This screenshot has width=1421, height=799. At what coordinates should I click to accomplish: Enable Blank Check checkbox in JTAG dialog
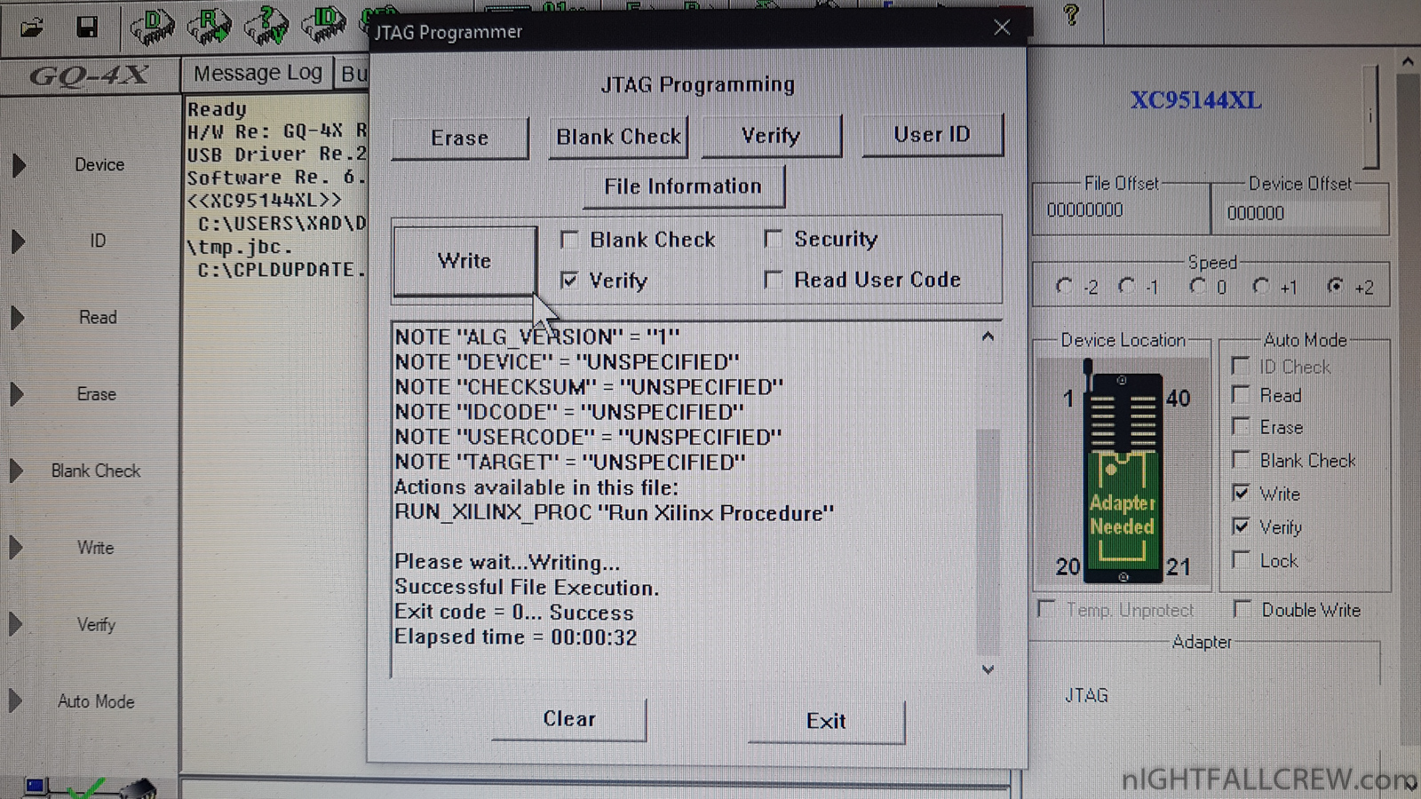(x=569, y=240)
